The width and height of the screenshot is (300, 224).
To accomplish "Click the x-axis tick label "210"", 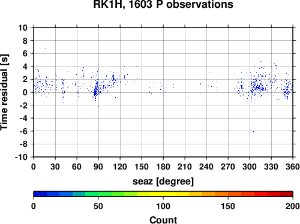I will [x=185, y=167].
